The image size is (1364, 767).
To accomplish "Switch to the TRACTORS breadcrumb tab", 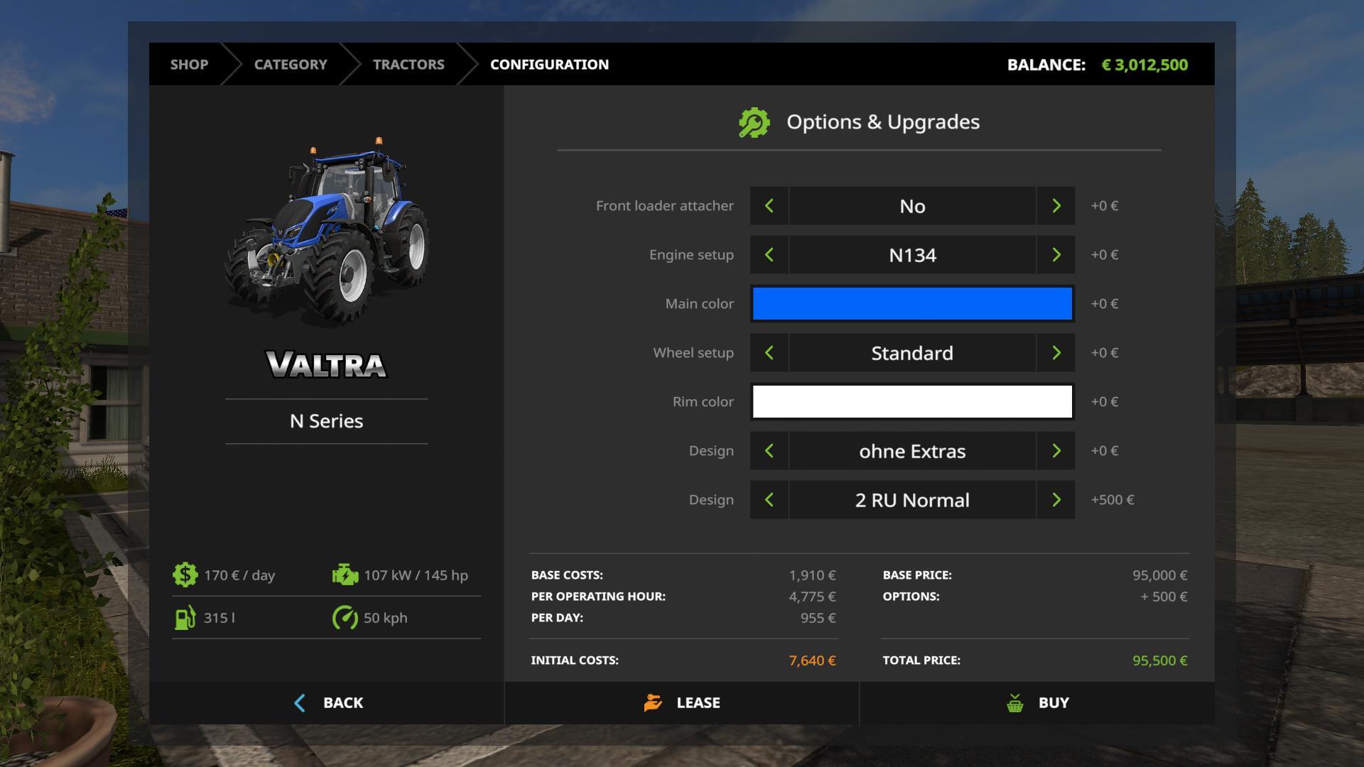I will 409,64.
